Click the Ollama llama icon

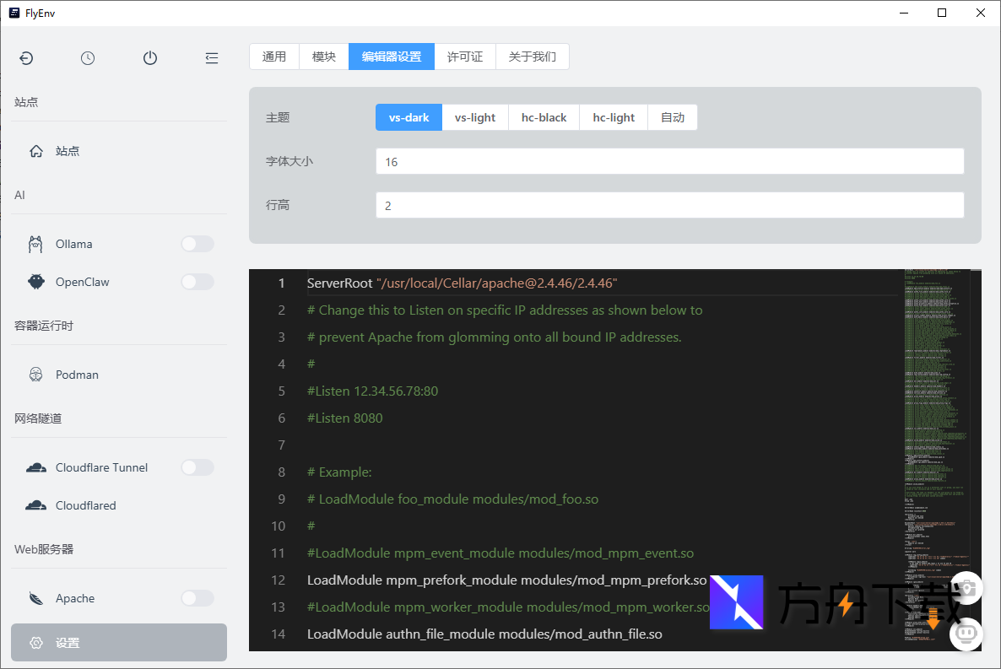[x=35, y=245]
